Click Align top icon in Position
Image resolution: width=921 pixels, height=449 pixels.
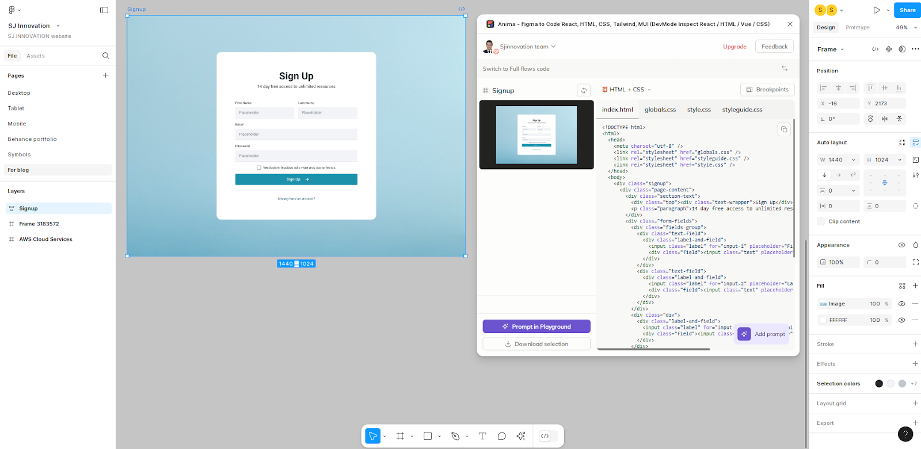coord(870,88)
